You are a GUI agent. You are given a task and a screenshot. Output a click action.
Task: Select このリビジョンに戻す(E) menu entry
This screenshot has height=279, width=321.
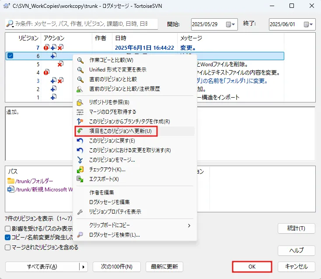(135, 141)
